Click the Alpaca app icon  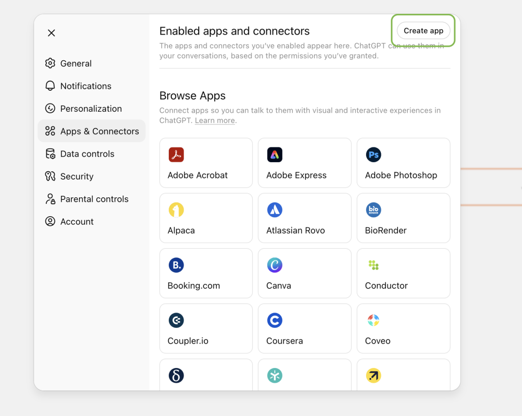tap(176, 210)
